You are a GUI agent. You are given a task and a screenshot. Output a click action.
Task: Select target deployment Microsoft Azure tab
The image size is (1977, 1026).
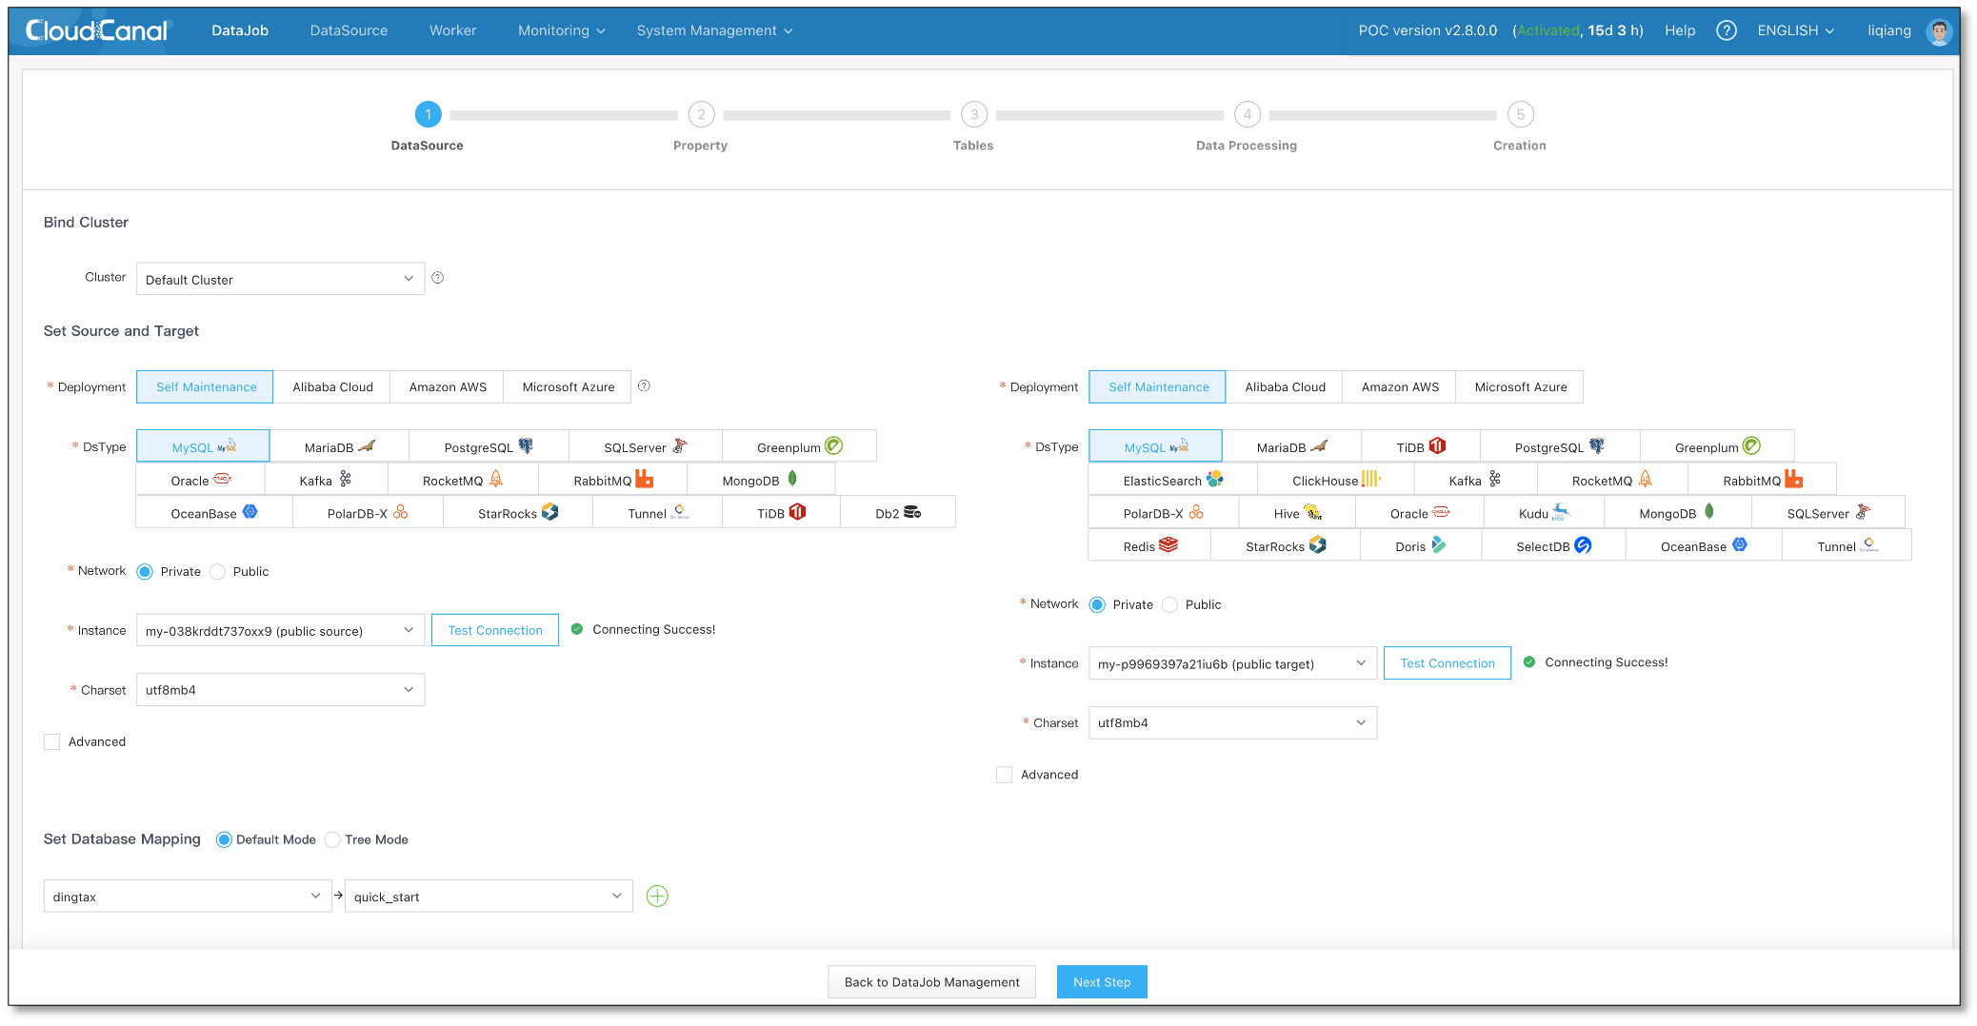click(1520, 386)
